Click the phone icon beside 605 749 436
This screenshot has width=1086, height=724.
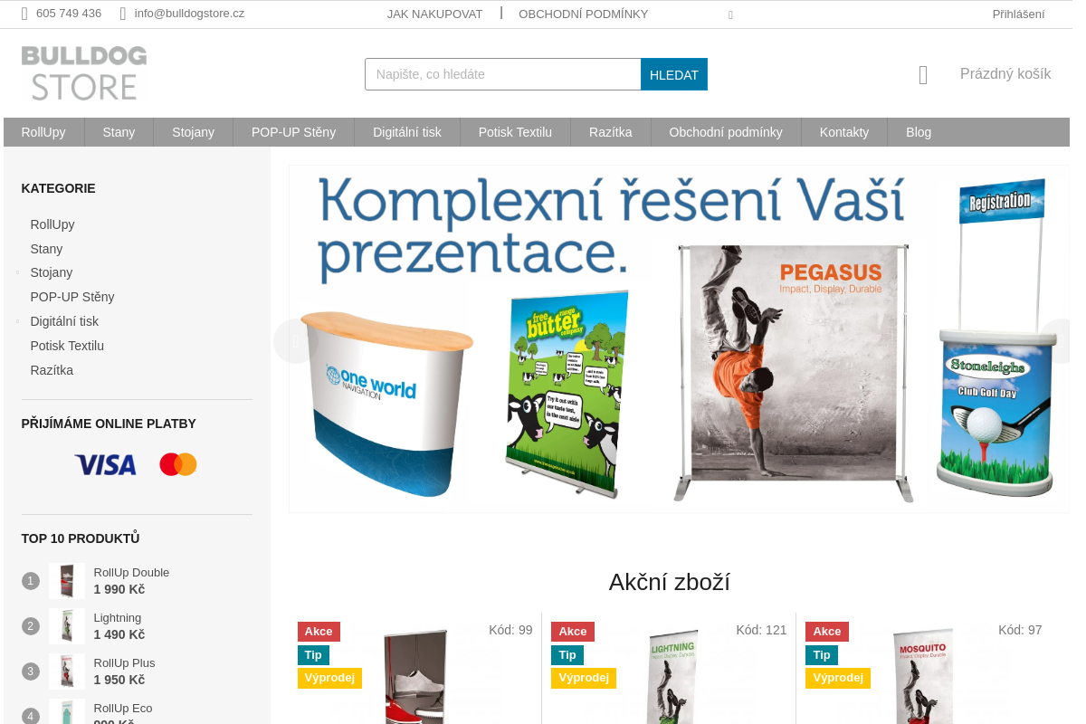coord(25,14)
